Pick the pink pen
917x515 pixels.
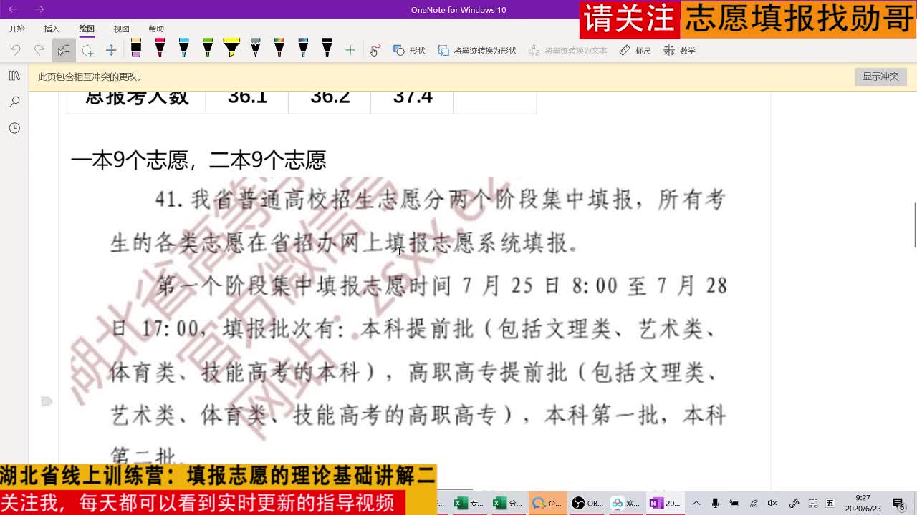(x=160, y=49)
